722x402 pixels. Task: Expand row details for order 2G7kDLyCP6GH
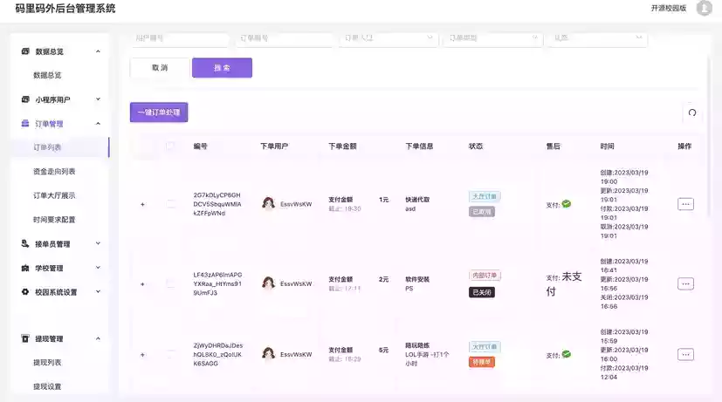click(142, 204)
